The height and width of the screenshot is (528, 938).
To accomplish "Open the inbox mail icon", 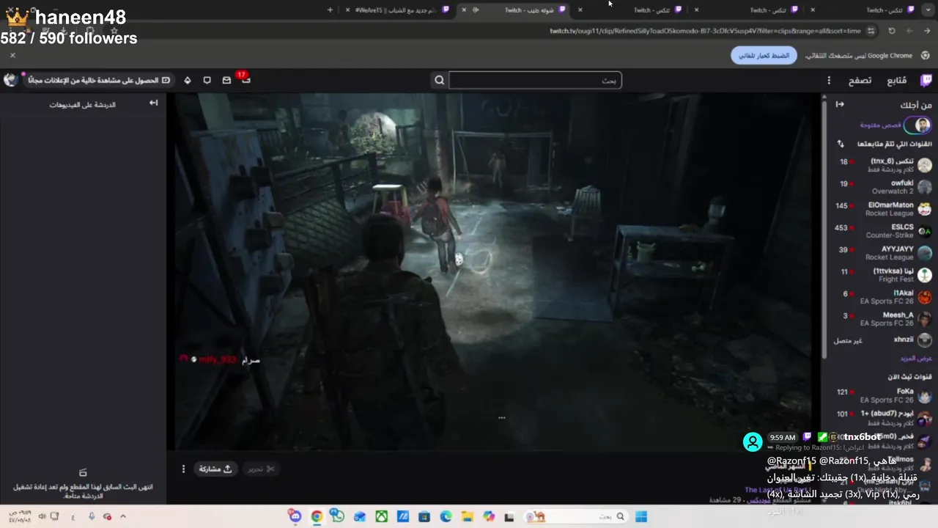I will tap(226, 80).
